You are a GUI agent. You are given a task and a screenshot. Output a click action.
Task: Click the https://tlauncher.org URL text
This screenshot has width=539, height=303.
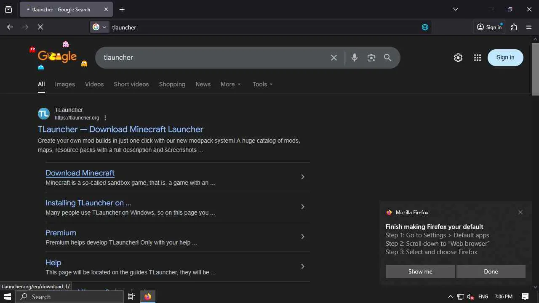coord(77,118)
